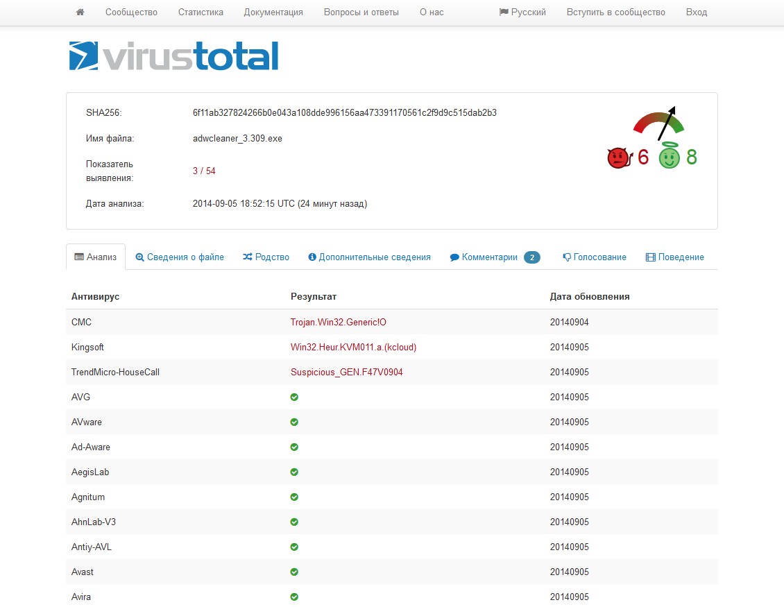Click the red devil malicious vote icon
Viewport: 784px width, 607px height.
(x=617, y=158)
